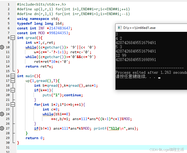Viewport: 187px width, 153px height.
Task: Click line number 20 in the gutter
Action: click(x=8, y=95)
